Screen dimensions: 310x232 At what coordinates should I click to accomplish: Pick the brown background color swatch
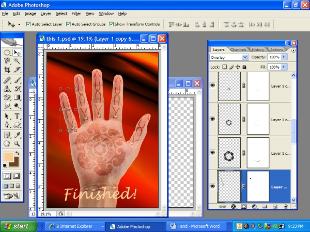coord(16,164)
